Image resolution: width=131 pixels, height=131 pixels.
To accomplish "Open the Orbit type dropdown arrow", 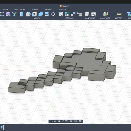I will coord(53,121).
